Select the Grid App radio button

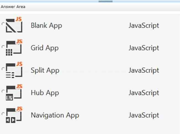[x=3, y=47]
